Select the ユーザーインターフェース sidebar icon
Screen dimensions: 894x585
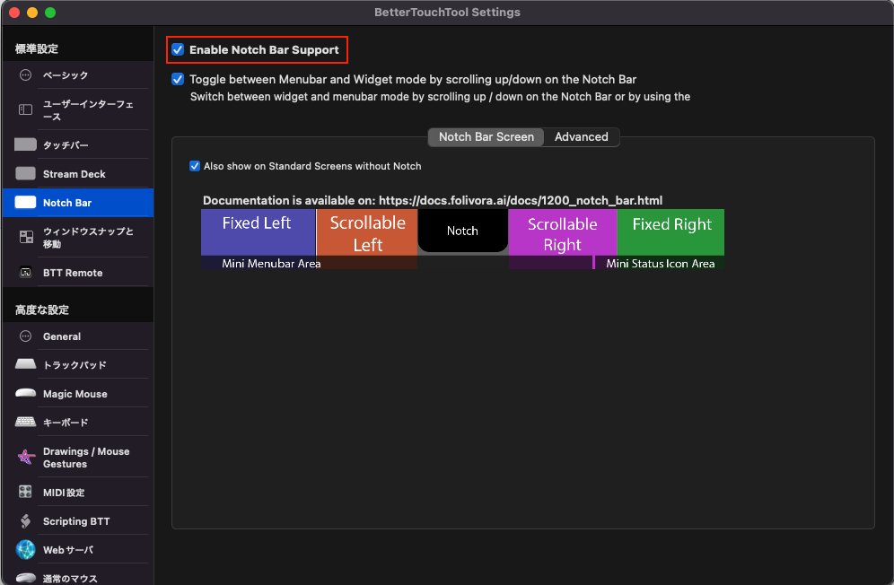point(26,109)
